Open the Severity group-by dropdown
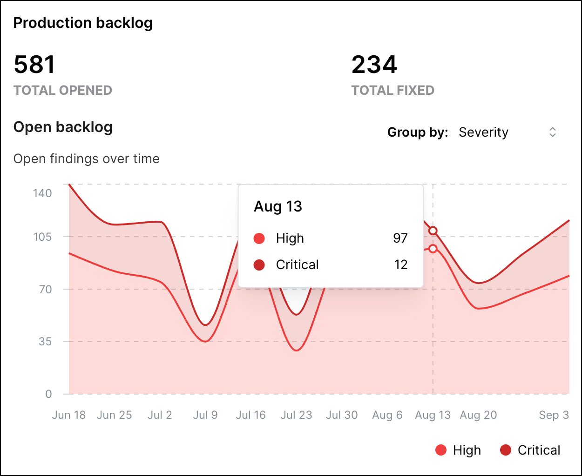582x476 pixels. pyautogui.click(x=483, y=132)
